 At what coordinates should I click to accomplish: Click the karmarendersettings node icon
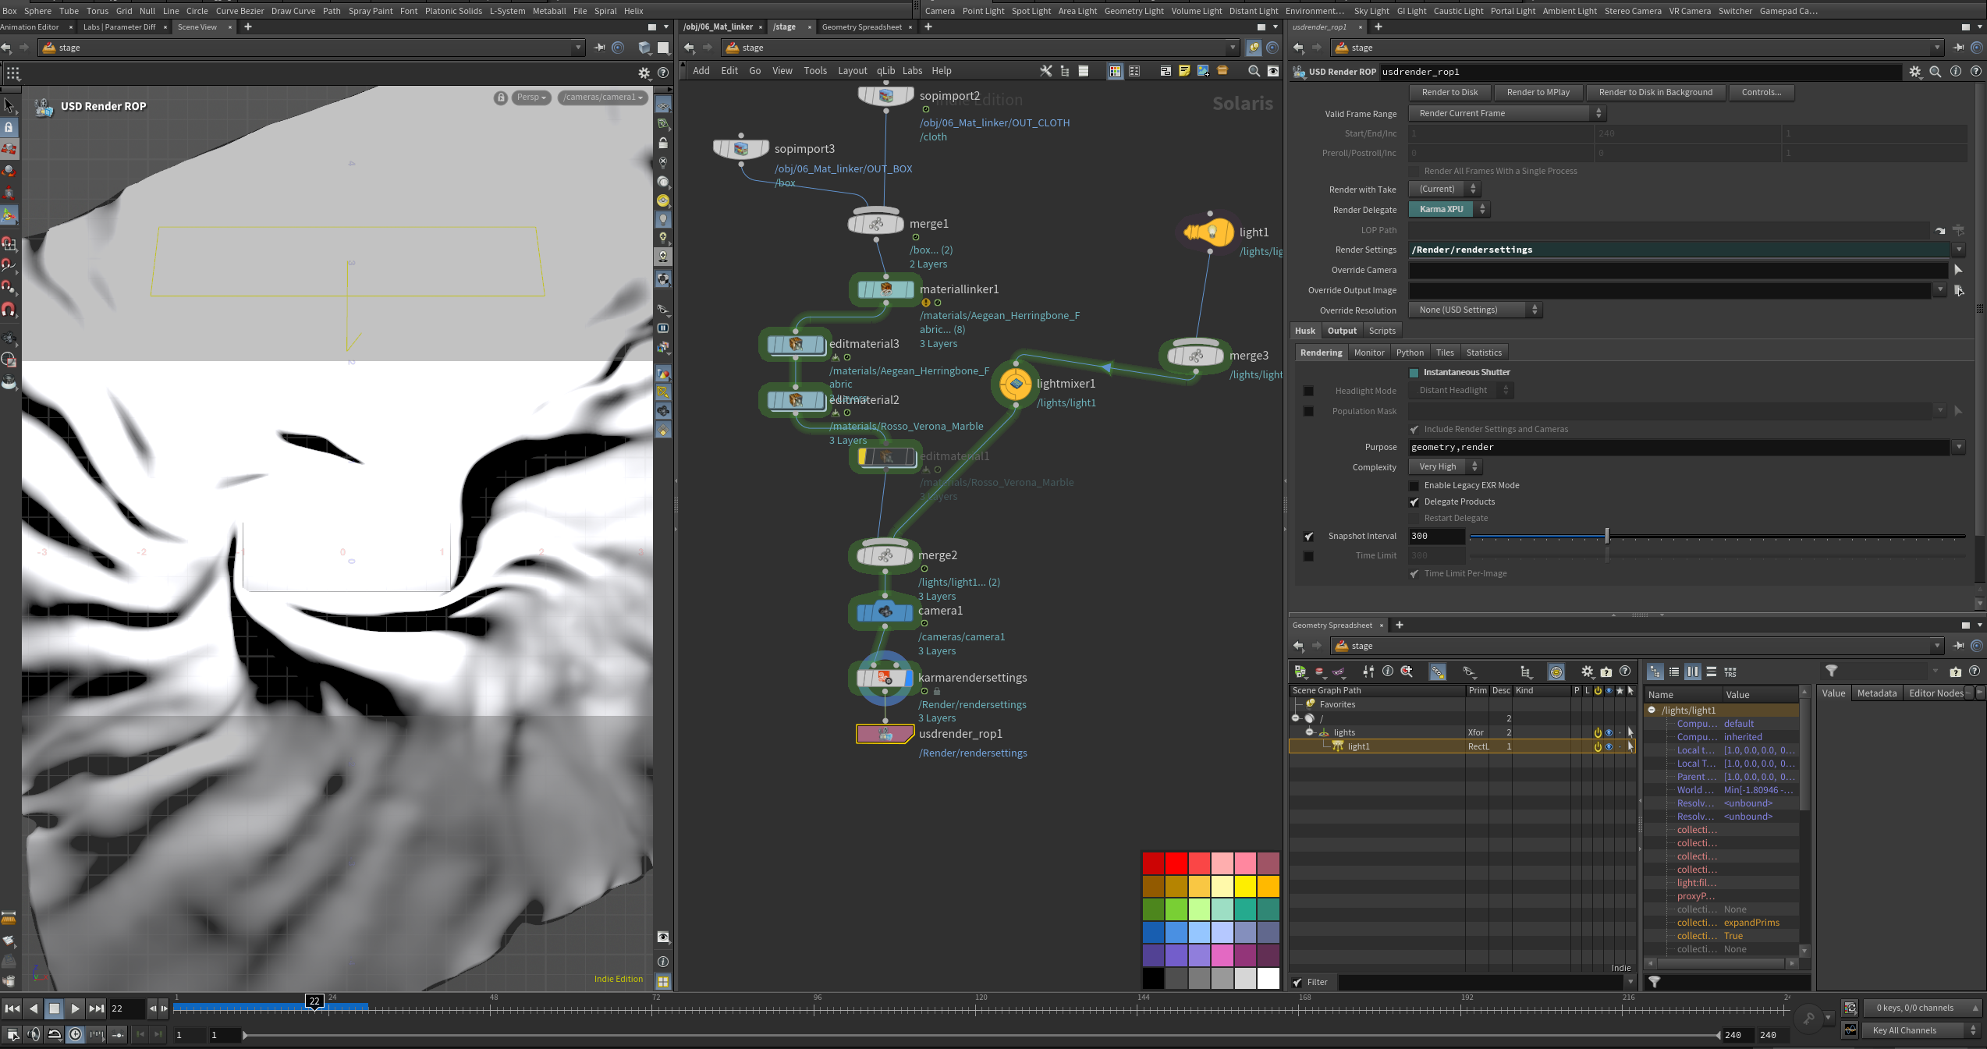click(885, 679)
